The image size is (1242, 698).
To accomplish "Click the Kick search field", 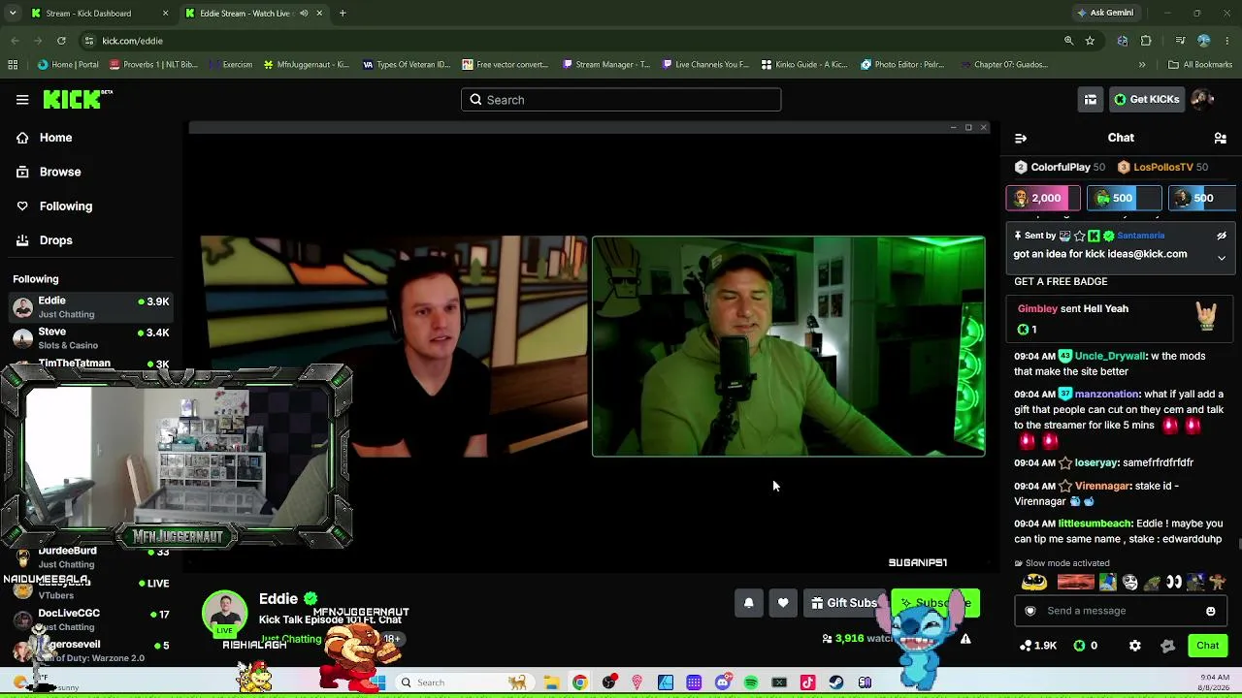I will click(621, 100).
